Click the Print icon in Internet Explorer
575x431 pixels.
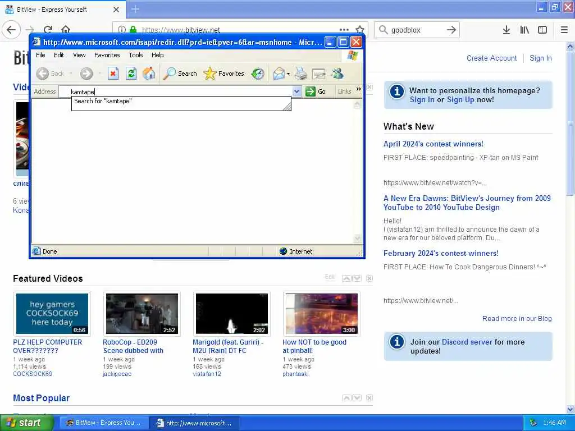coord(301,74)
